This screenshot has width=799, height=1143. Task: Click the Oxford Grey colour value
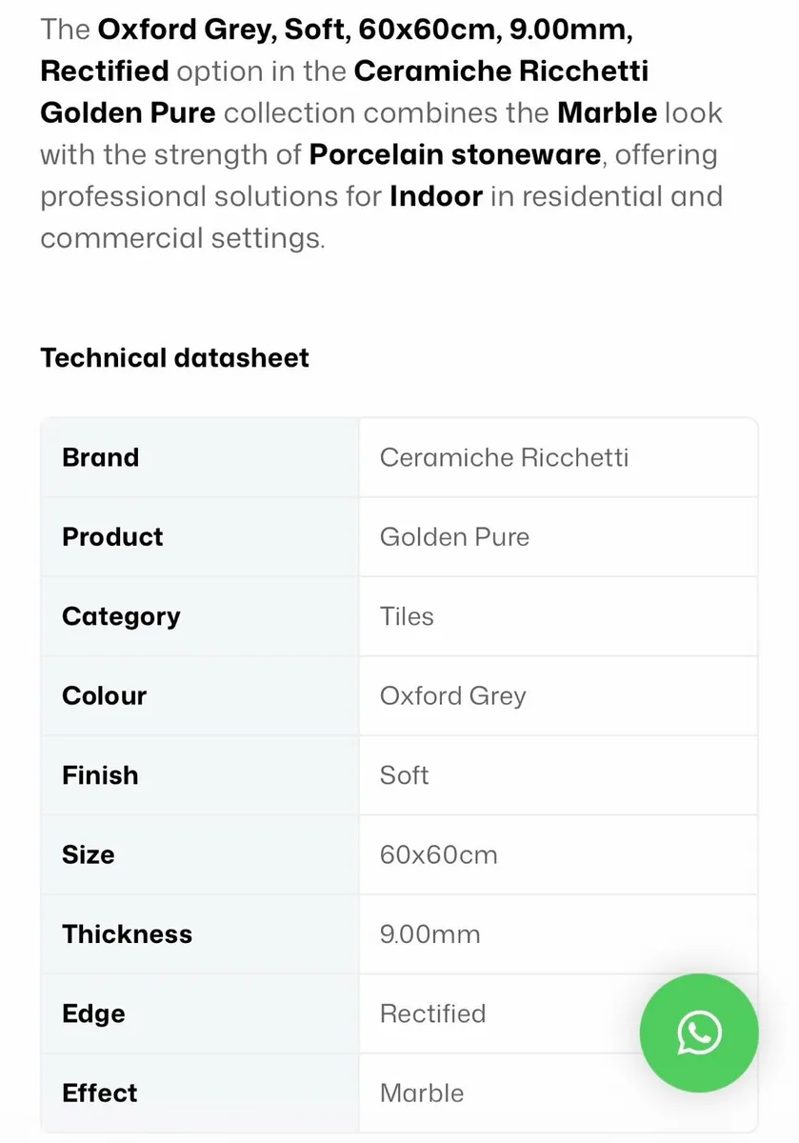click(452, 696)
